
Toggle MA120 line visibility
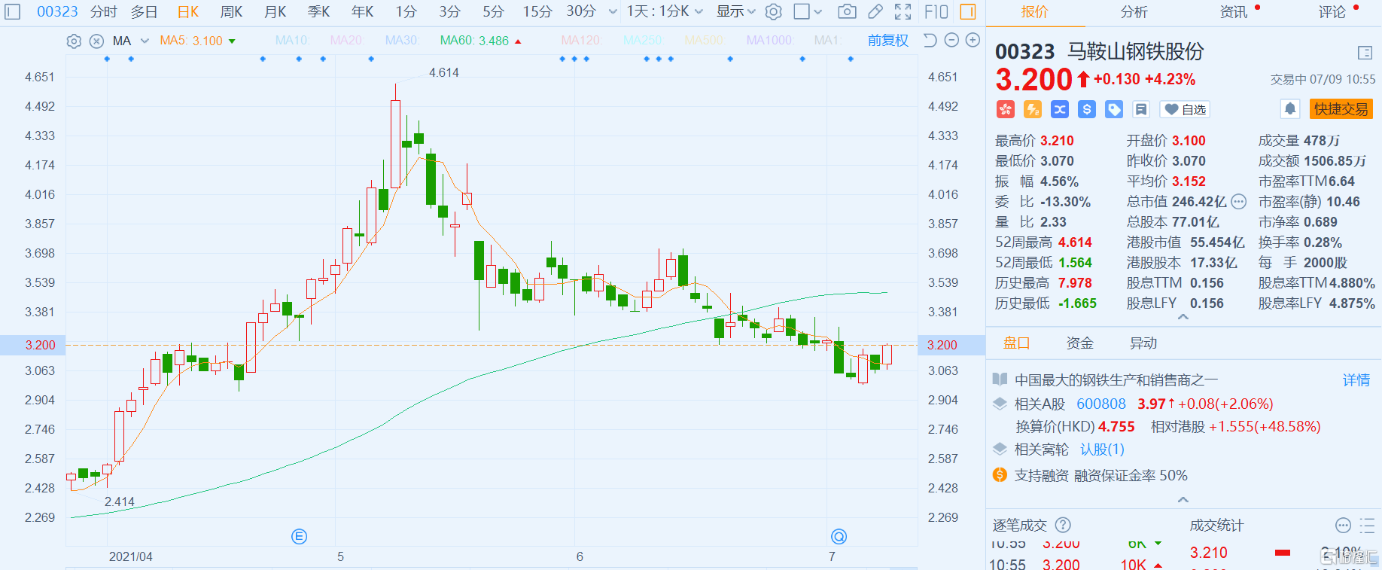(x=581, y=40)
